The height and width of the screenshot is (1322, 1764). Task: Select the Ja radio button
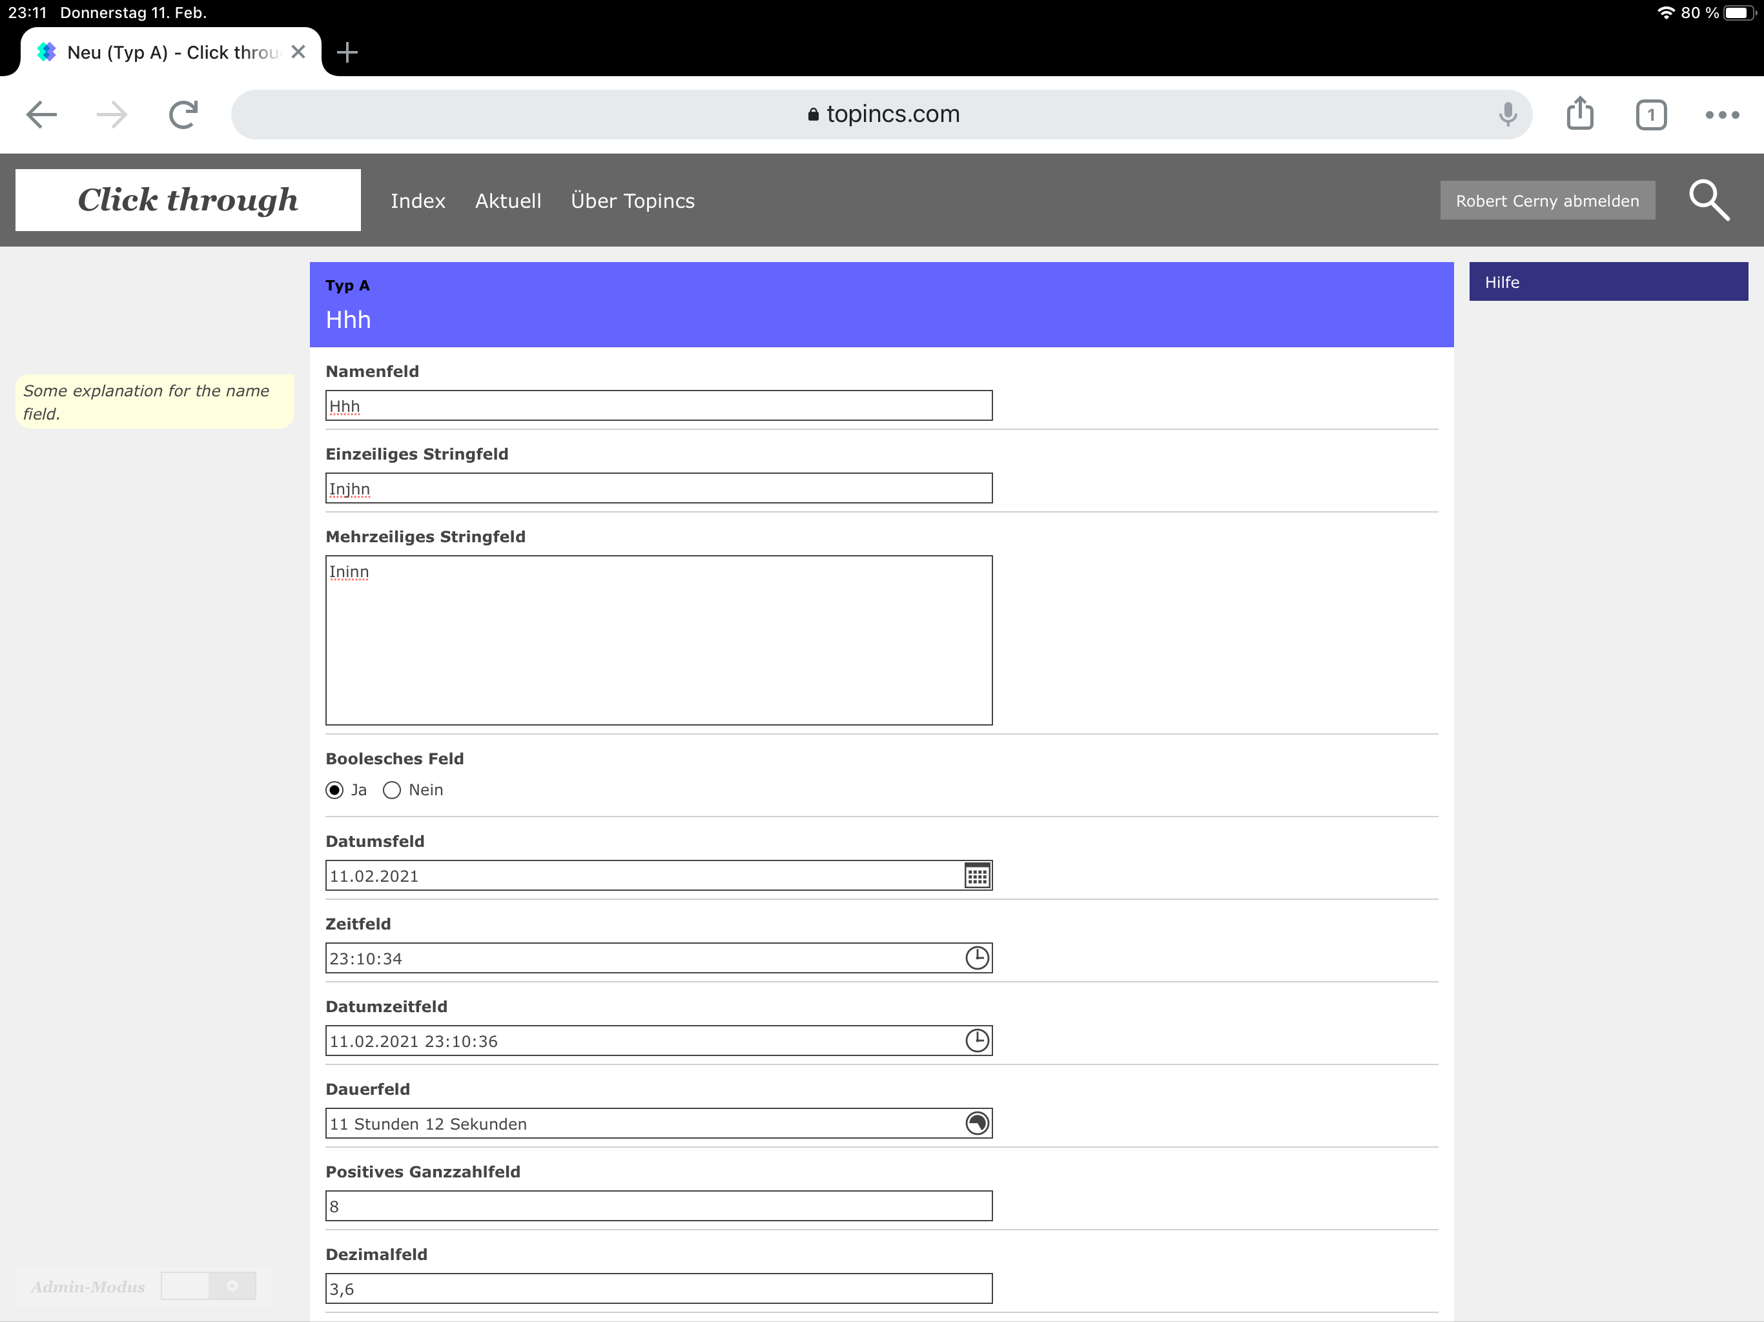coord(335,790)
